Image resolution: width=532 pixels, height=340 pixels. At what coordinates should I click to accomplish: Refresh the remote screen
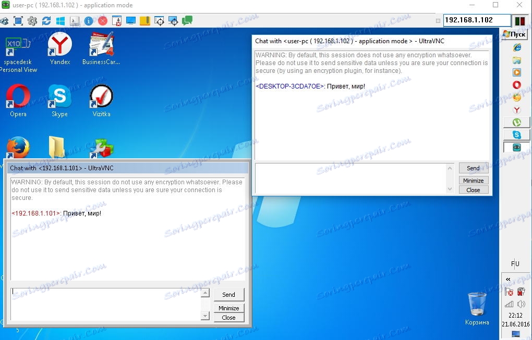coord(46,21)
